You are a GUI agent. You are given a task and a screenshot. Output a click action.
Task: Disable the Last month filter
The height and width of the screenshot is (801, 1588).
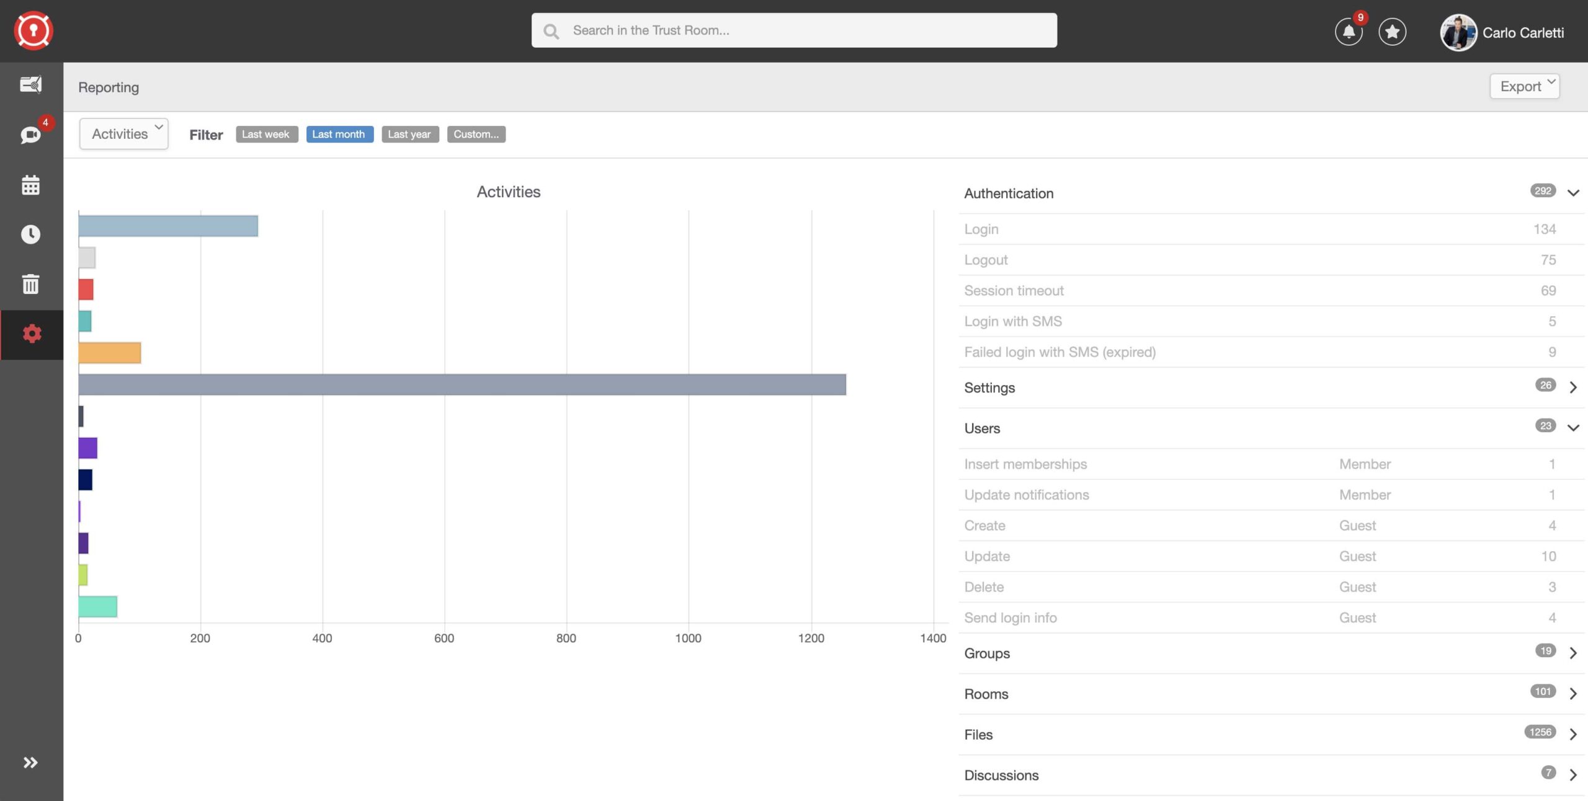click(x=339, y=134)
